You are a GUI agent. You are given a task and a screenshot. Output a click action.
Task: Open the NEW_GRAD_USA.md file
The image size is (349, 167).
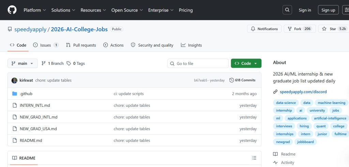38,129
